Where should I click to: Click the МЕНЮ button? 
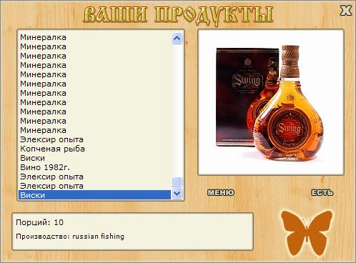pos(221,192)
